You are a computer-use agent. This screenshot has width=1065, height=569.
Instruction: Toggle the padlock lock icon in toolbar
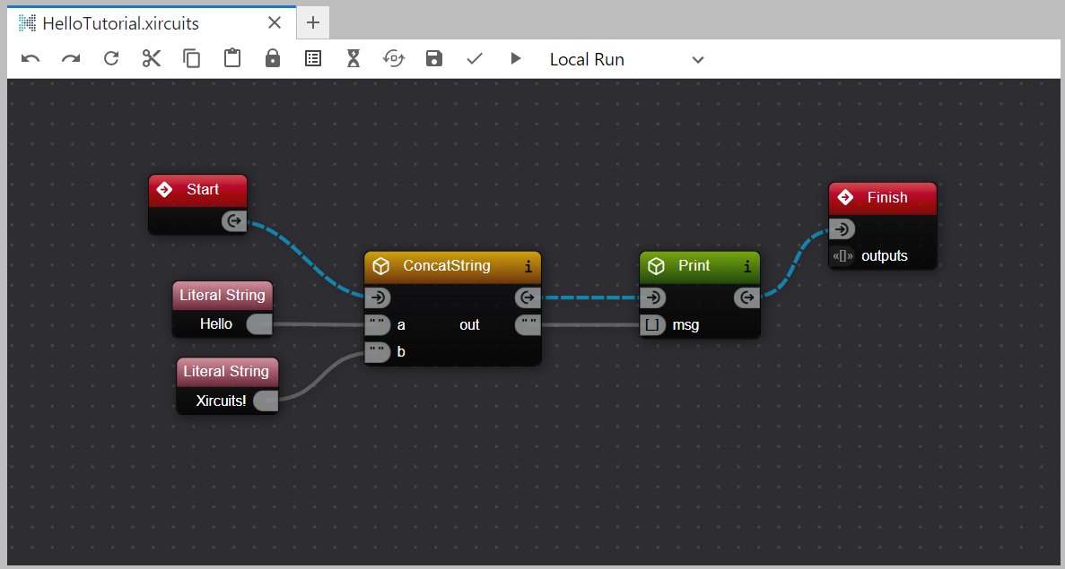(x=273, y=58)
